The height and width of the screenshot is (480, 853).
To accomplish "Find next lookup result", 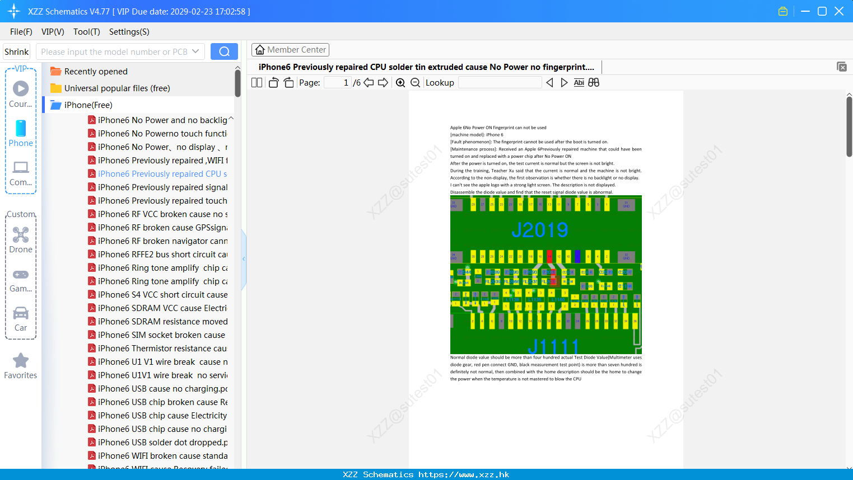I will pos(564,82).
